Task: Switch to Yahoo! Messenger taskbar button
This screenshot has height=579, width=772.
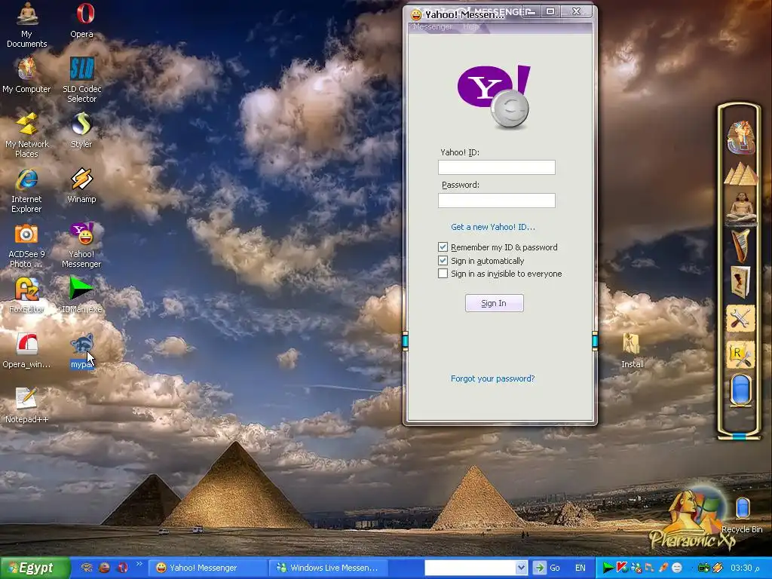Action: coord(208,568)
